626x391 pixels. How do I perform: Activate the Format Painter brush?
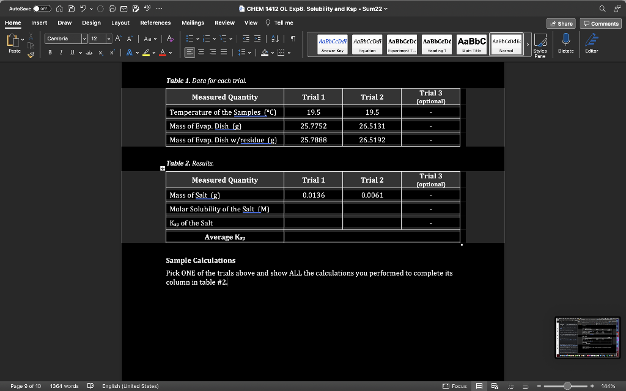click(31, 54)
